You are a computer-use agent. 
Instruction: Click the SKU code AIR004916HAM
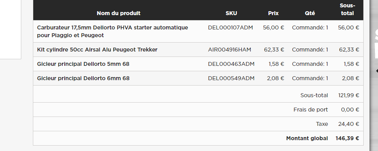pyautogui.click(x=229, y=50)
